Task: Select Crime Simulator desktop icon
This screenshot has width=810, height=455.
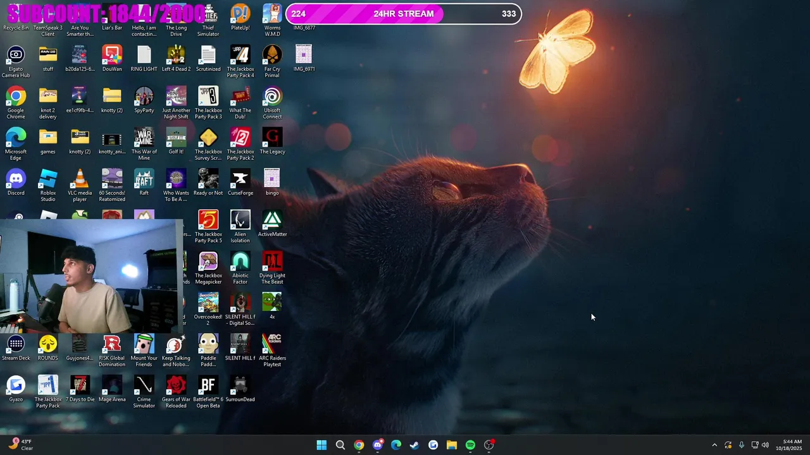Action: (x=144, y=391)
